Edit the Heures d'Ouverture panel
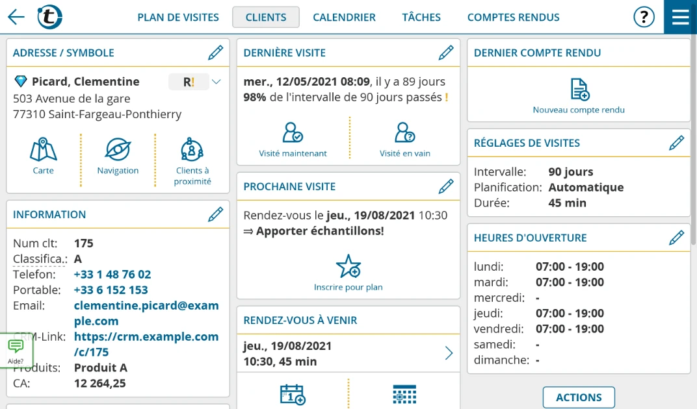Screen dimensions: 697x409 pos(676,237)
